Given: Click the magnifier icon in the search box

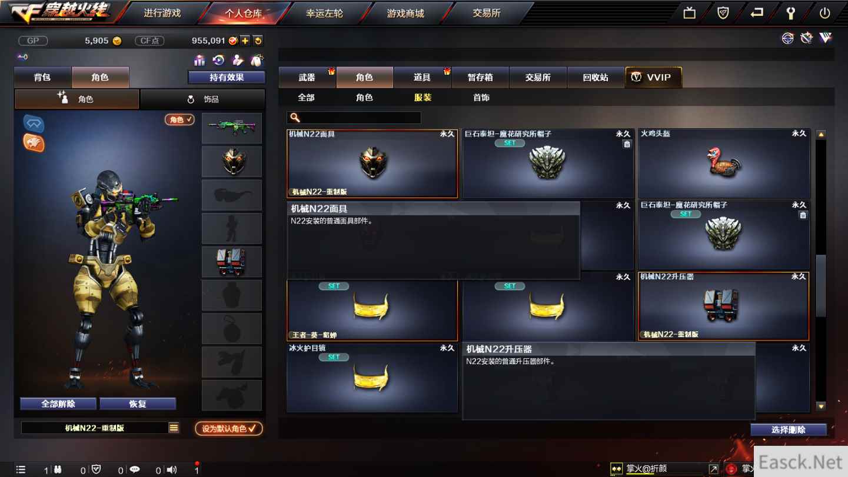Looking at the screenshot, I should (x=295, y=118).
